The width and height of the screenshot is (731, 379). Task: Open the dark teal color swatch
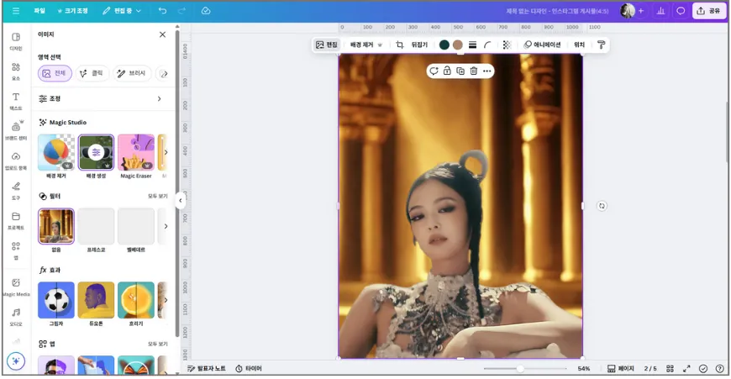444,45
